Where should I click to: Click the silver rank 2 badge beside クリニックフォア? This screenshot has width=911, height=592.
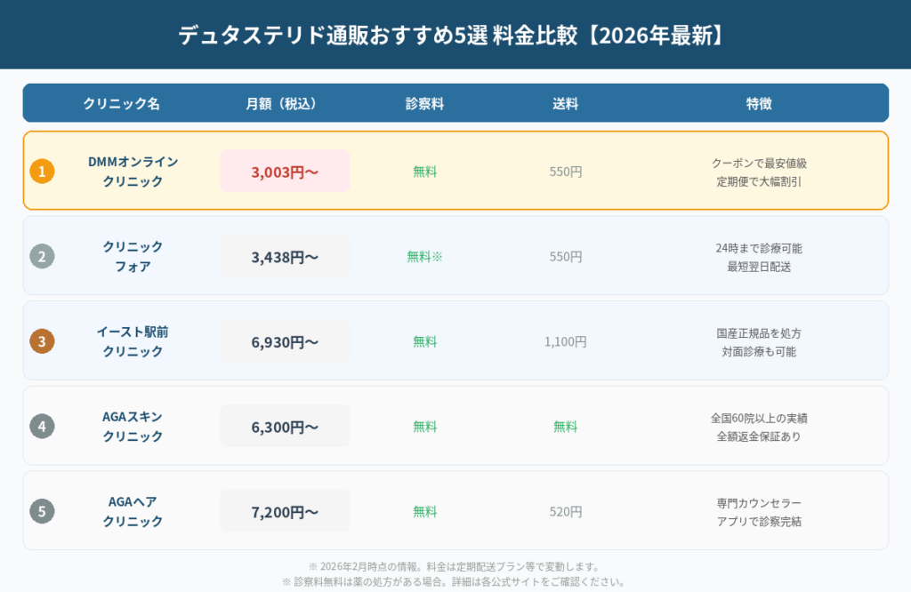point(42,256)
